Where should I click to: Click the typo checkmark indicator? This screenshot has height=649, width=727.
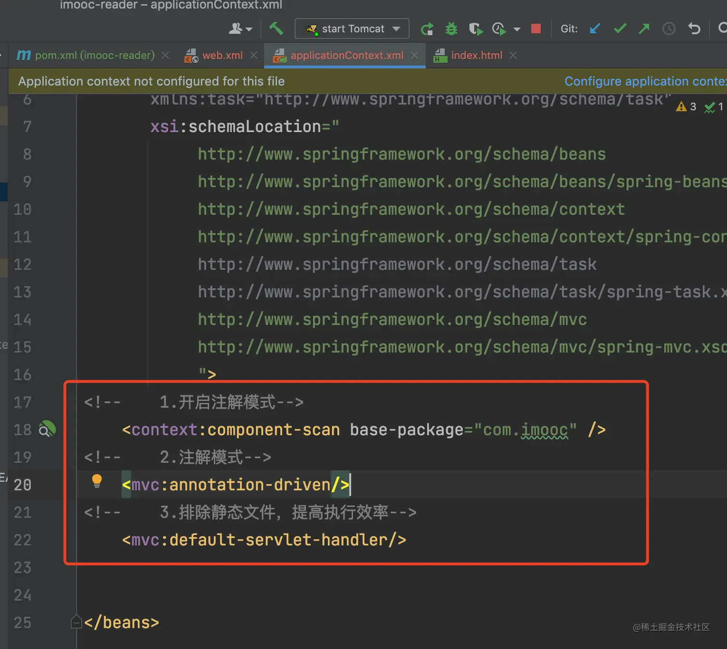point(714,107)
